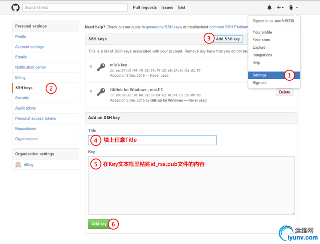
Task: Open the generating SSH keys guide
Action: tap(164, 27)
